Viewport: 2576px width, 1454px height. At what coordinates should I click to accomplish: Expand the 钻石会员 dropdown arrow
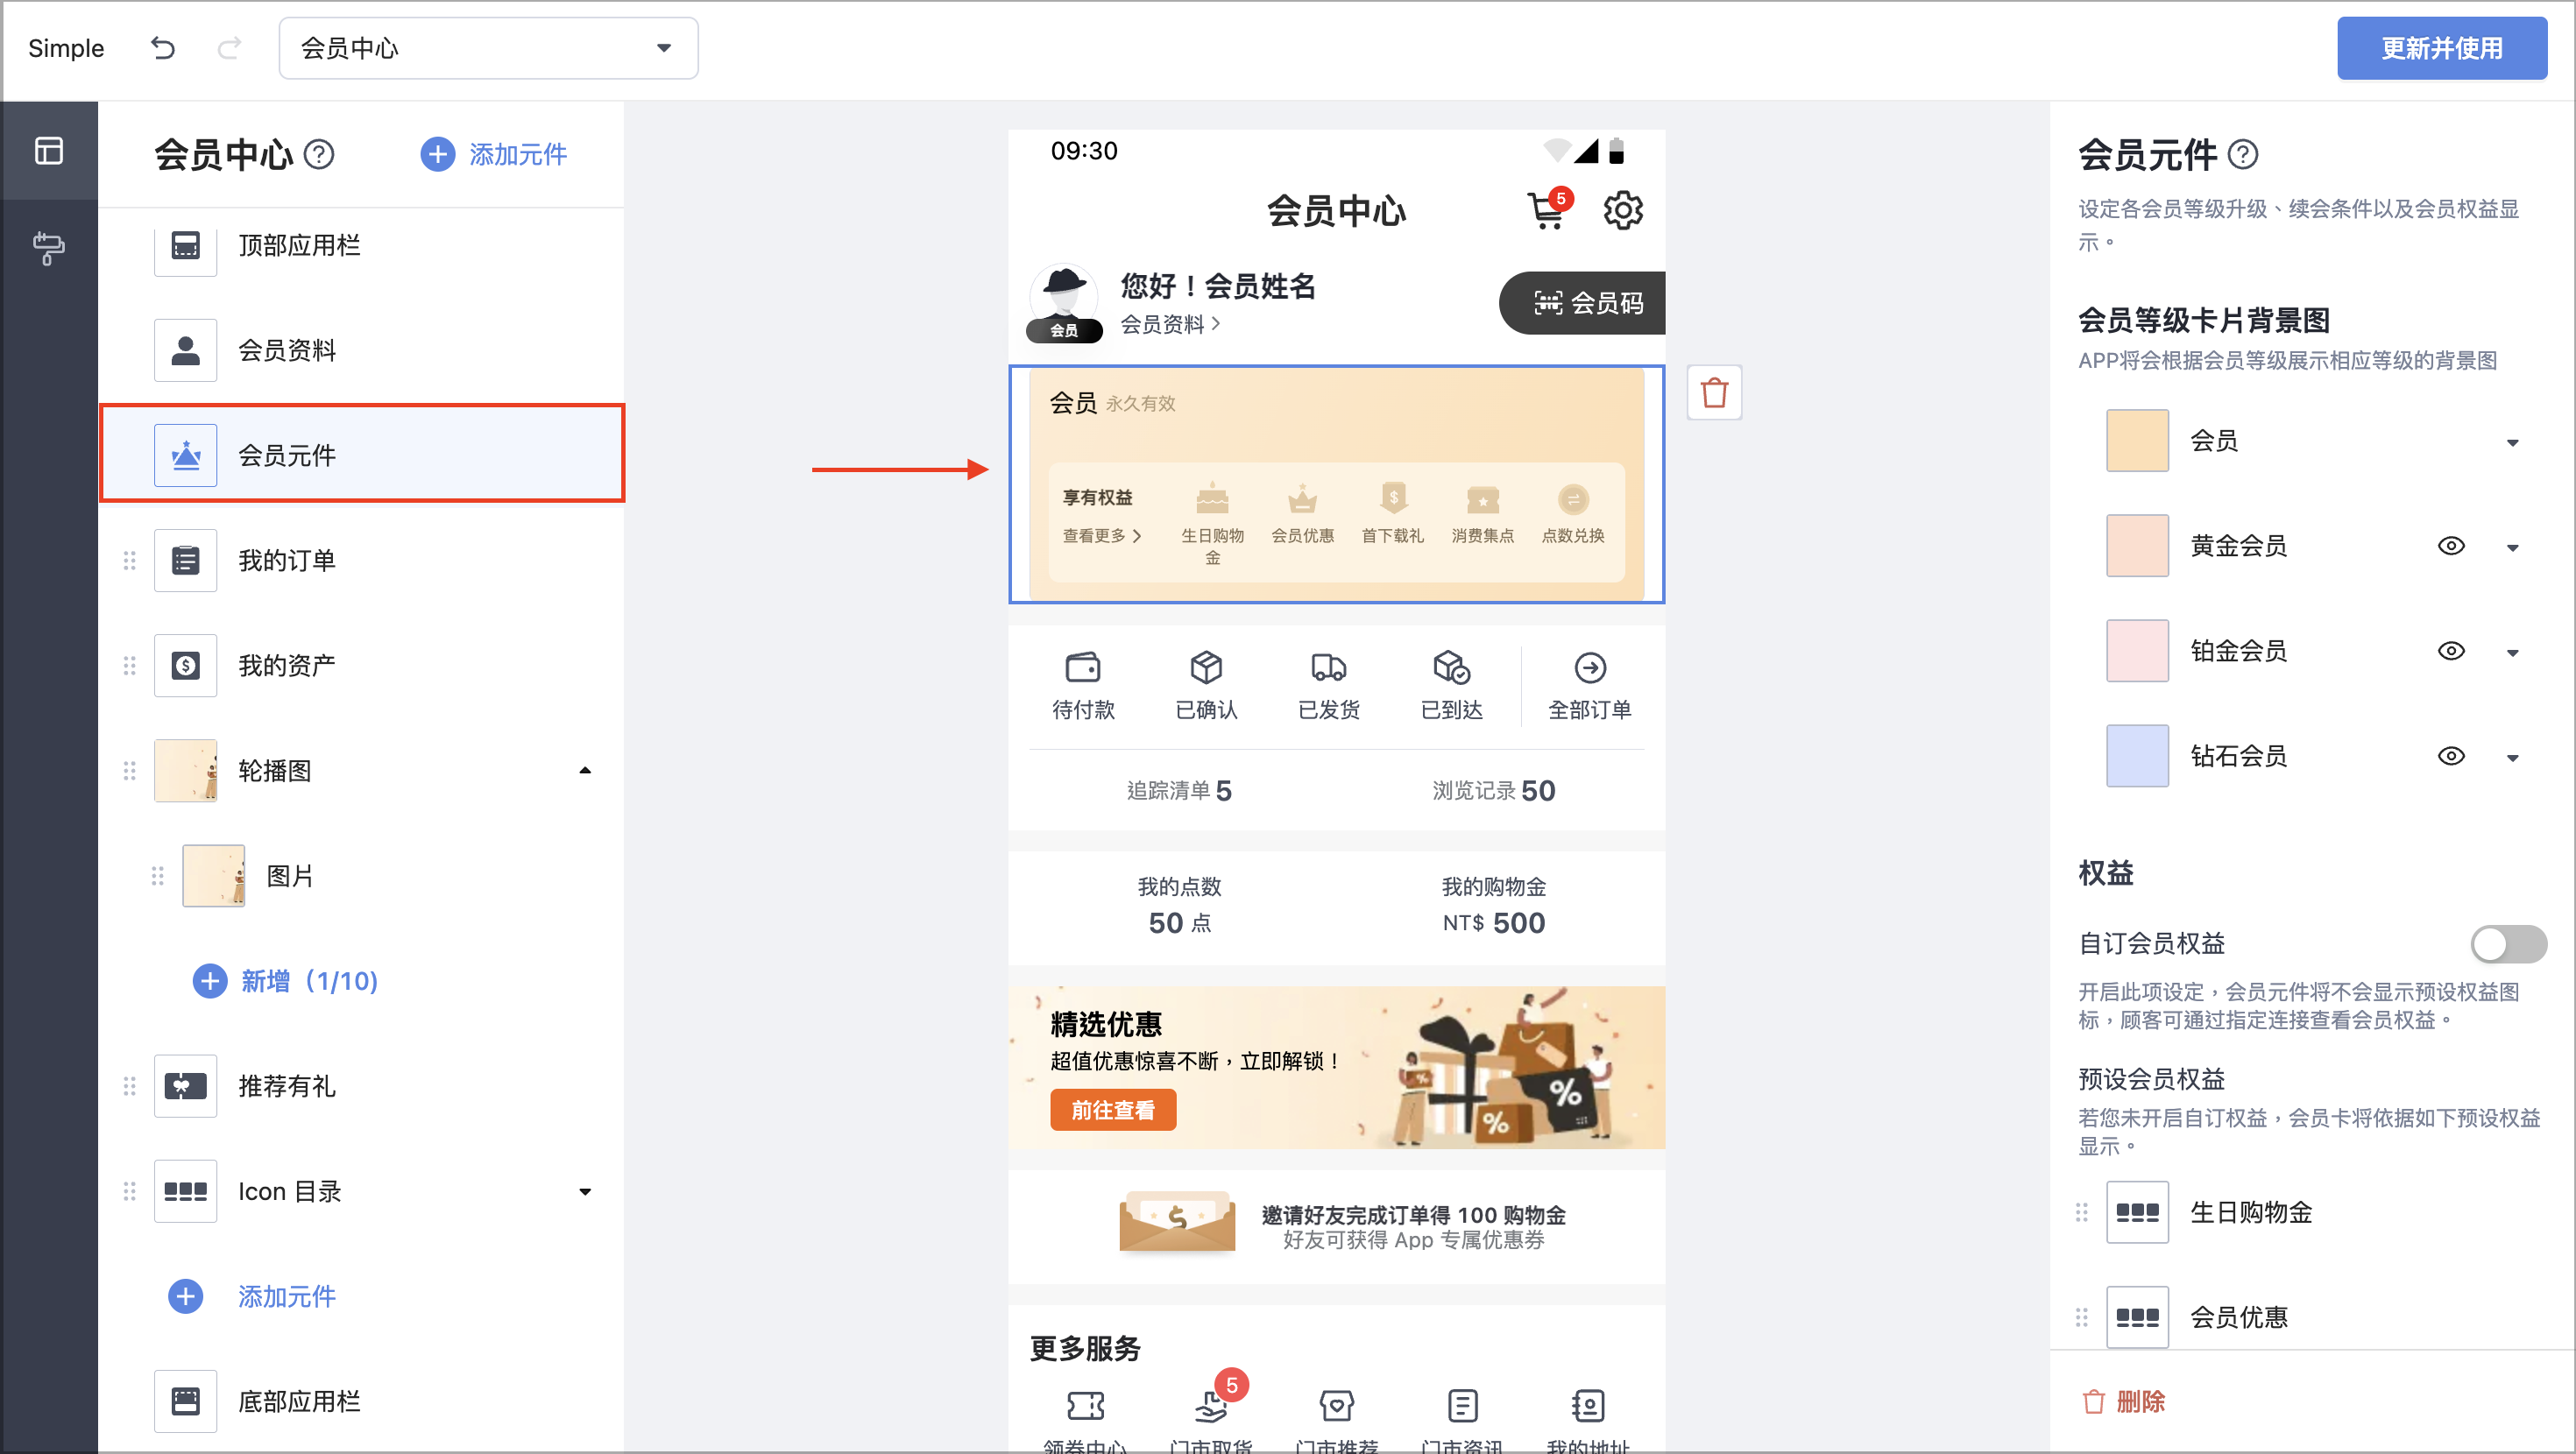pyautogui.click(x=2513, y=758)
